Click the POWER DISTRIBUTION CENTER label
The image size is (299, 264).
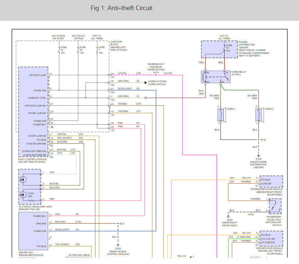254,49
